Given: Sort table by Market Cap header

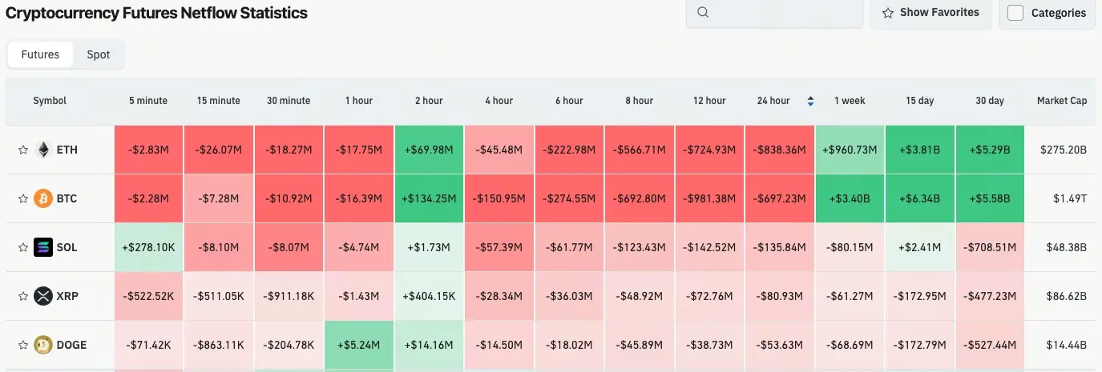Looking at the screenshot, I should point(1061,101).
